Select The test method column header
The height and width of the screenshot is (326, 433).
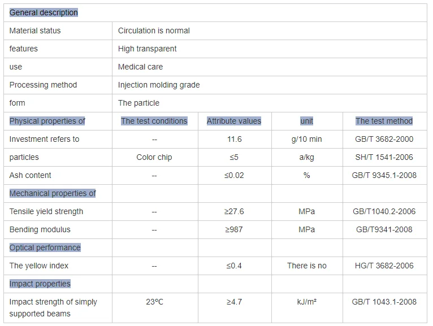(384, 121)
